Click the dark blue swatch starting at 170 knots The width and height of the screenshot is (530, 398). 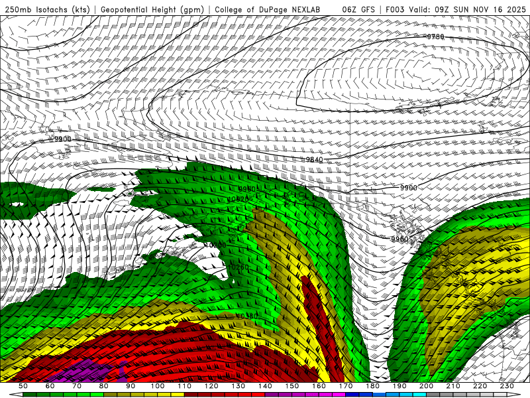pos(352,395)
